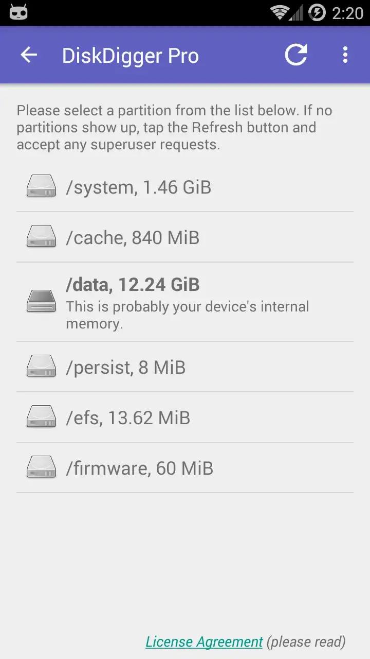Tap the Wi-Fi status bar icon
This screenshot has width=370, height=659.
(280, 13)
